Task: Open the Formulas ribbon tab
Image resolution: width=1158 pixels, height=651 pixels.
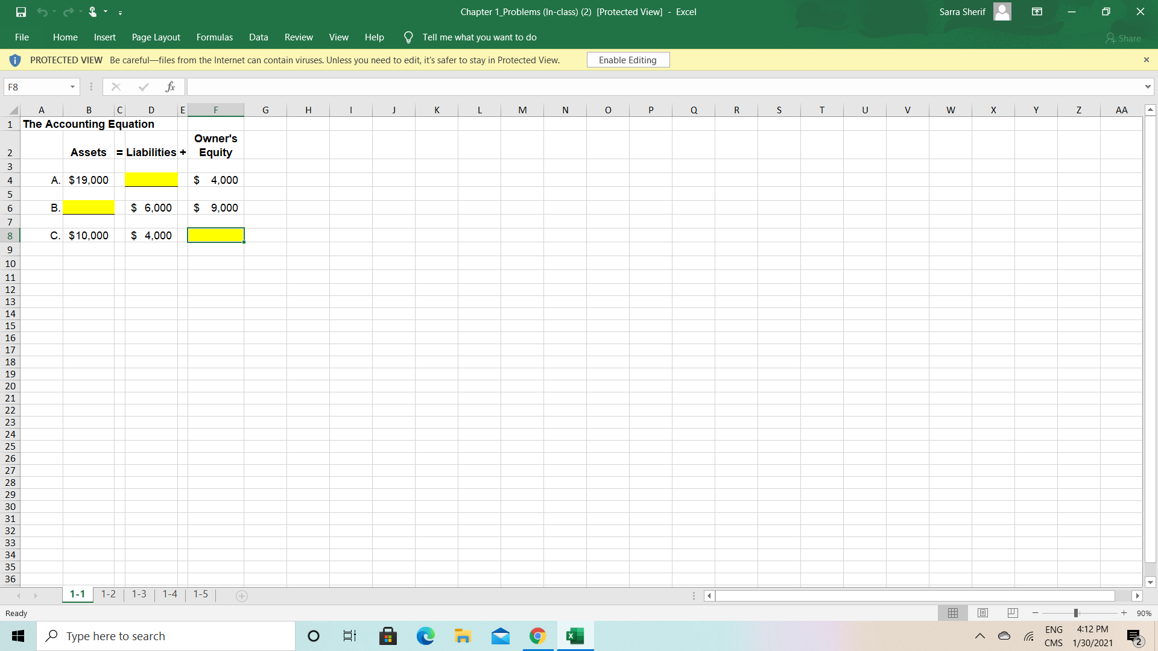Action: [x=214, y=37]
